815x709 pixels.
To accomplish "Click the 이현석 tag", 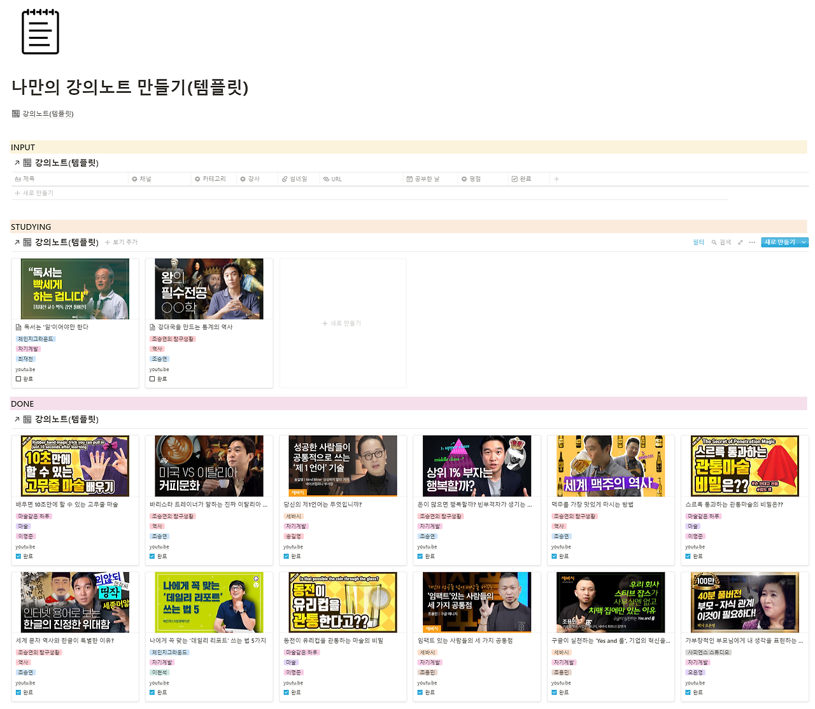I will (x=160, y=673).
